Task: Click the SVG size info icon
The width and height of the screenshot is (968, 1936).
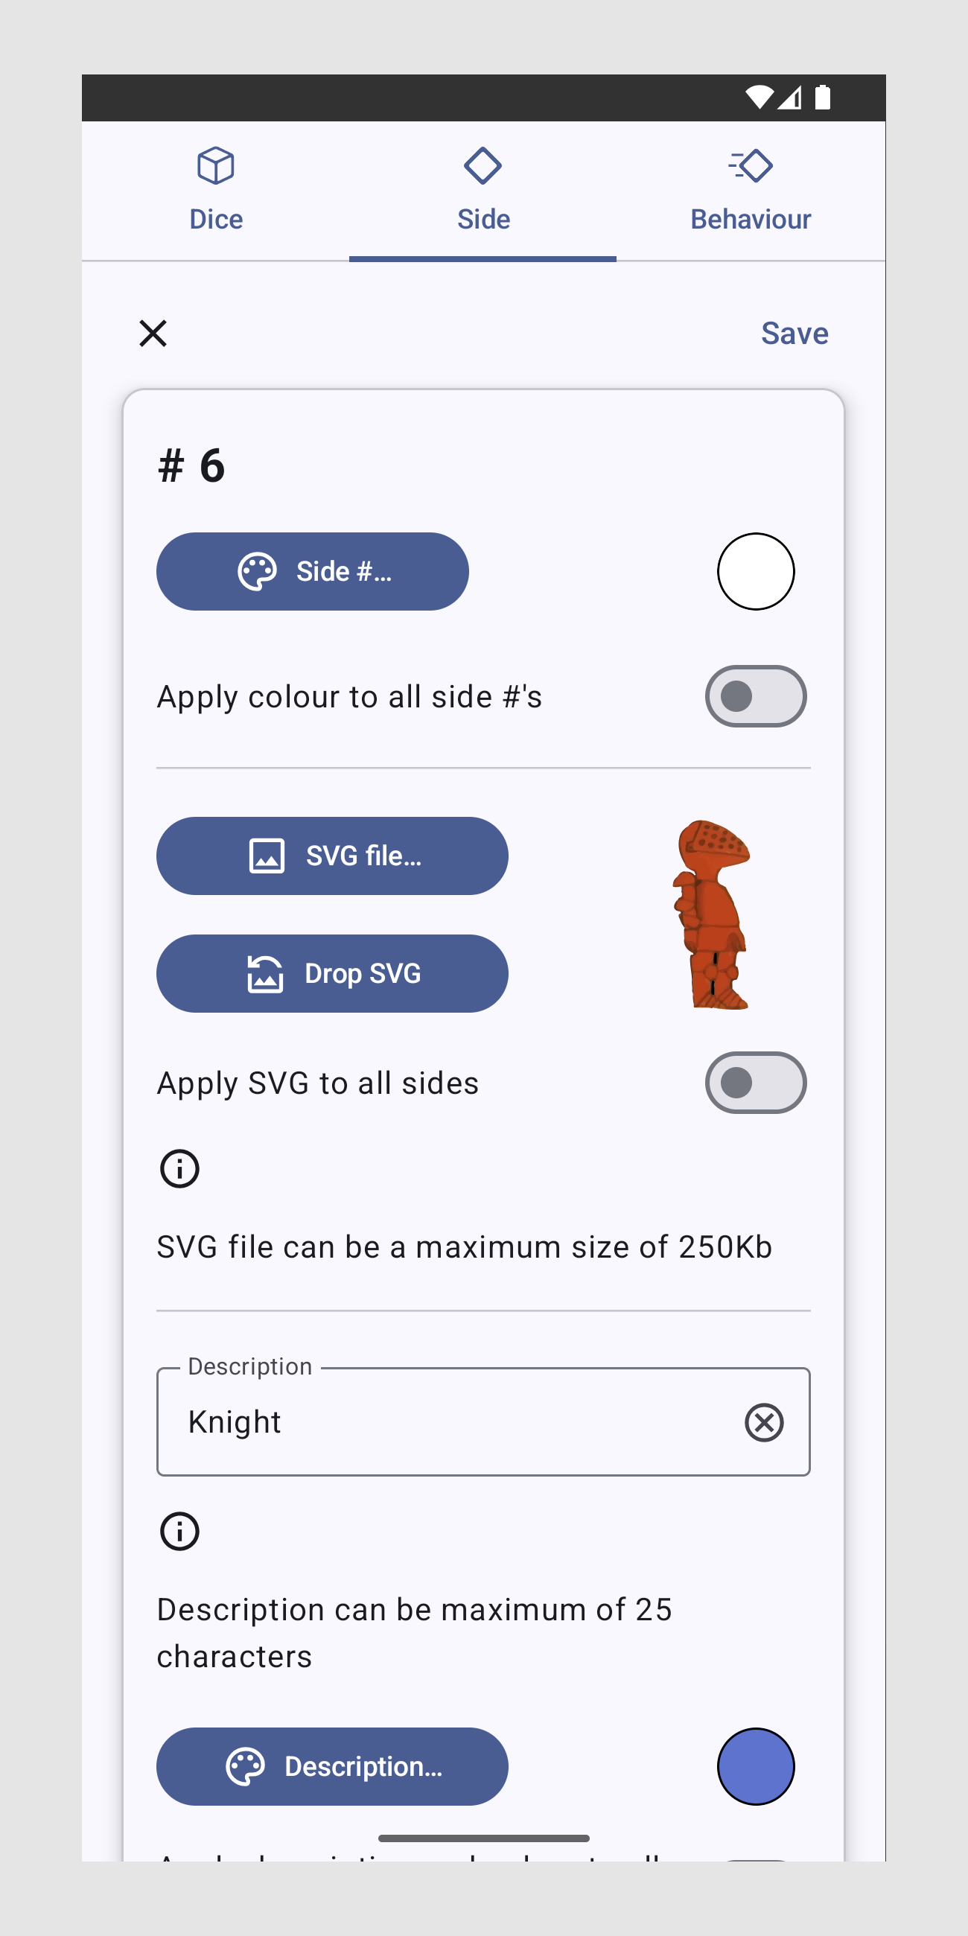Action: (x=179, y=1168)
